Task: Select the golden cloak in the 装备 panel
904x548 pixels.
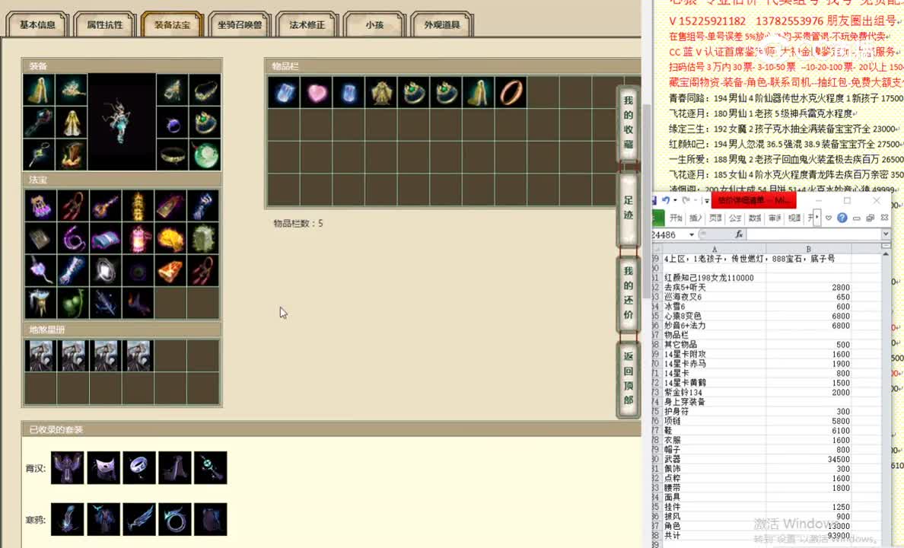Action: click(x=40, y=91)
